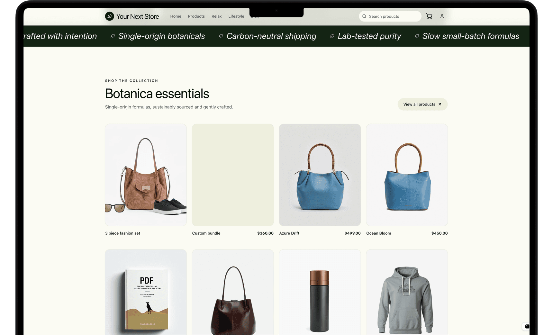This screenshot has width=553, height=335.
Task: Open the Relax nav item
Action: [216, 16]
